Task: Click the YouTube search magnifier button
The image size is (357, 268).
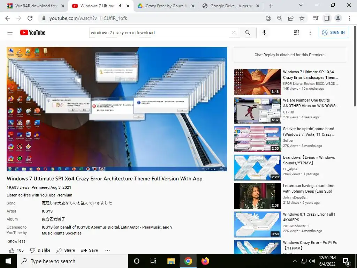Action: tap(248, 32)
